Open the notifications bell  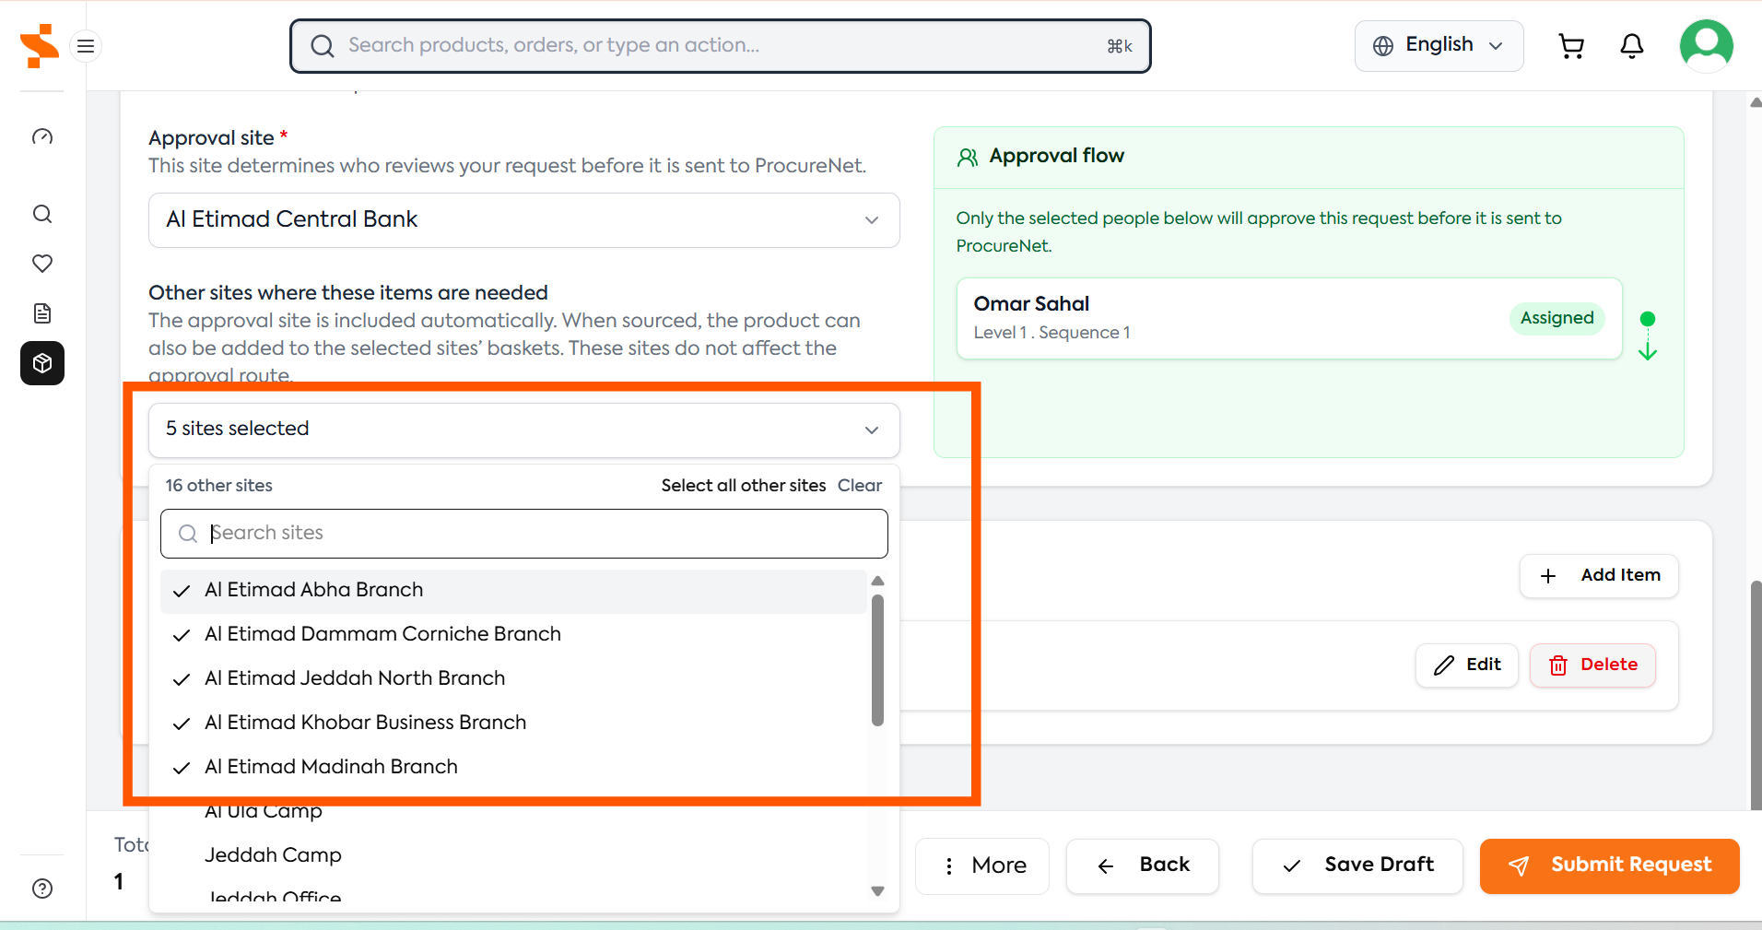[1631, 46]
